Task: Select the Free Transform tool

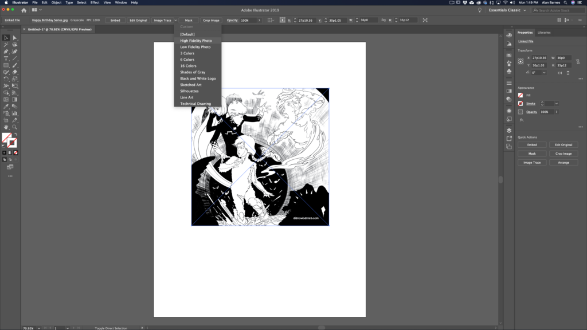Action: pyautogui.click(x=14, y=86)
